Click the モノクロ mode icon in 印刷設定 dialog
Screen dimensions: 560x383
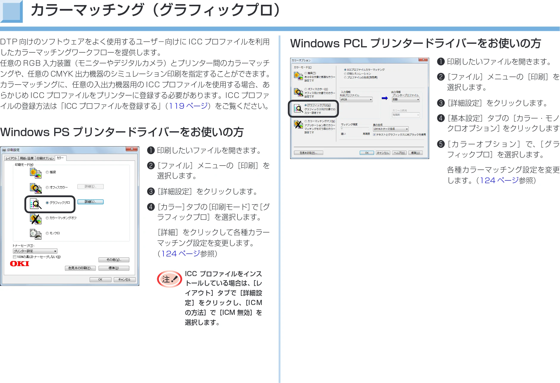tap(35, 234)
